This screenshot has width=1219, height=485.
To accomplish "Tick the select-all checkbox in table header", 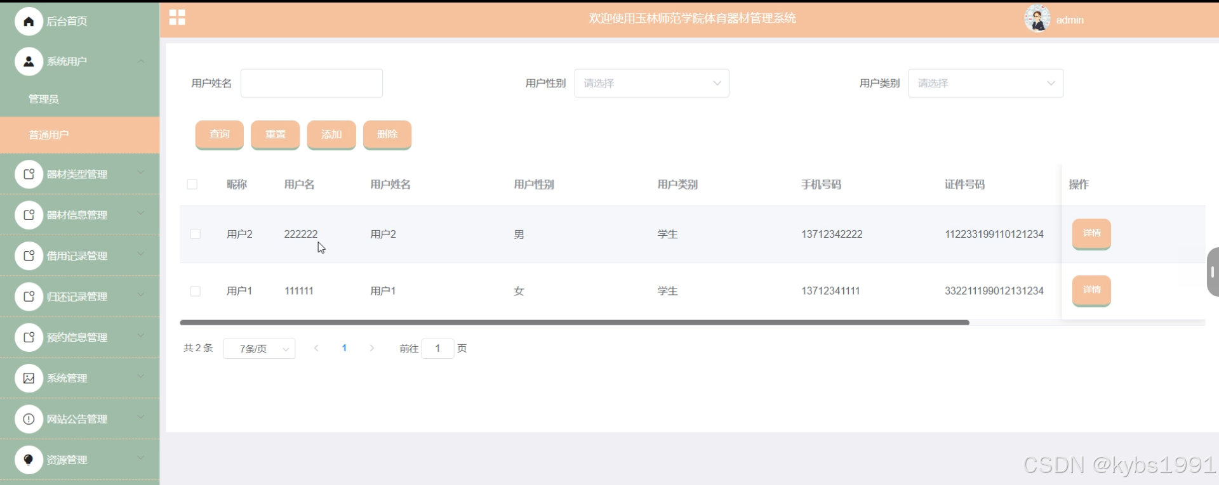I will [192, 184].
